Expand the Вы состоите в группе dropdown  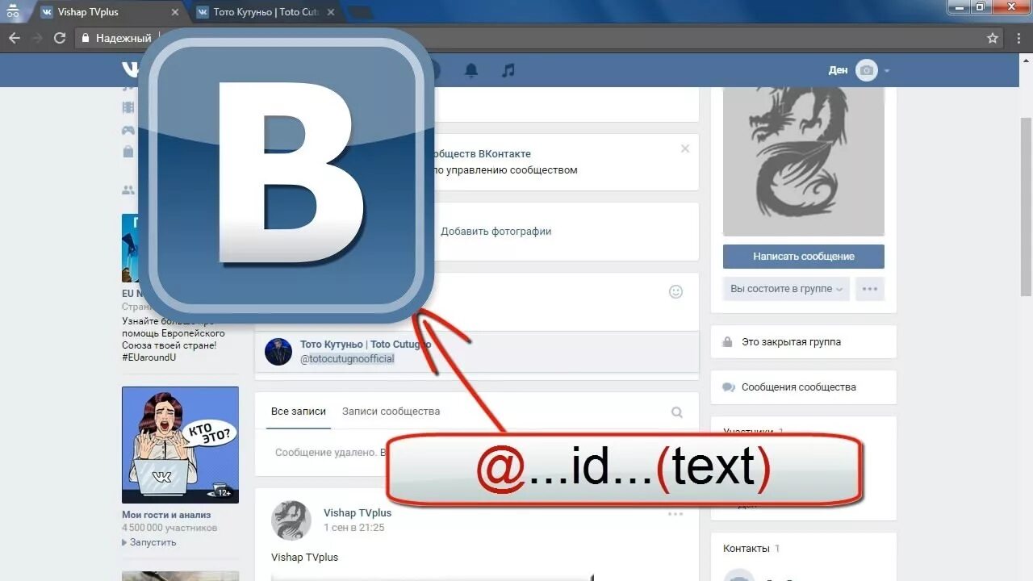pyautogui.click(x=786, y=289)
